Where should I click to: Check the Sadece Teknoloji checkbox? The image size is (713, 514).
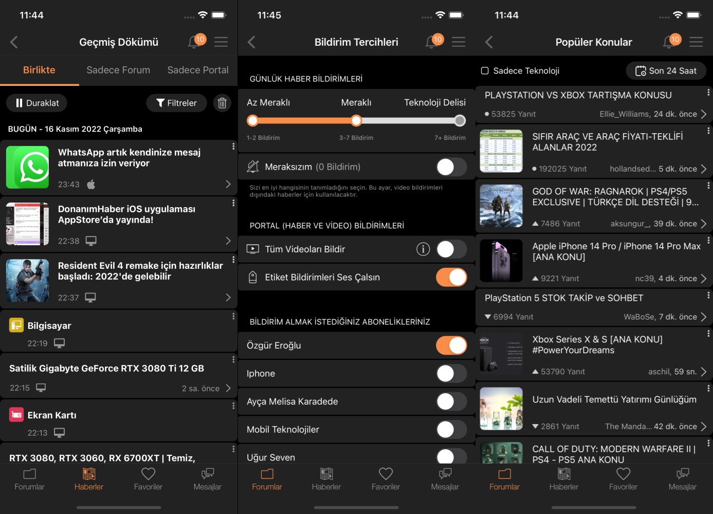click(485, 70)
